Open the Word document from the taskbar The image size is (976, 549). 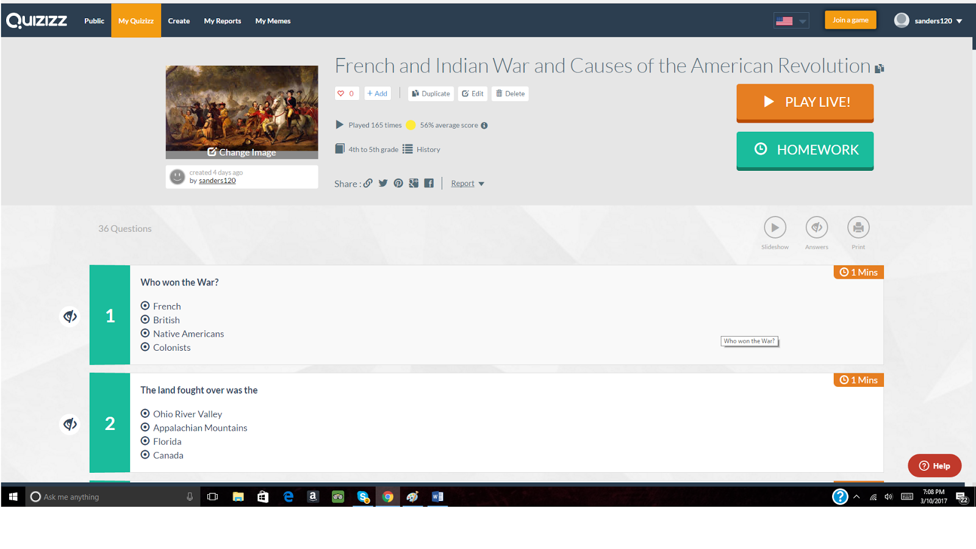tap(437, 497)
